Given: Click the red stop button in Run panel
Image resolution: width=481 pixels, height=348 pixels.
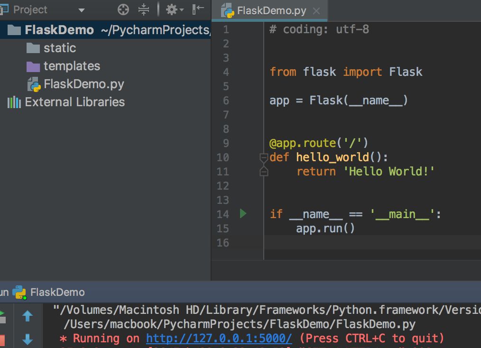Looking at the screenshot, I should [x=2, y=340].
